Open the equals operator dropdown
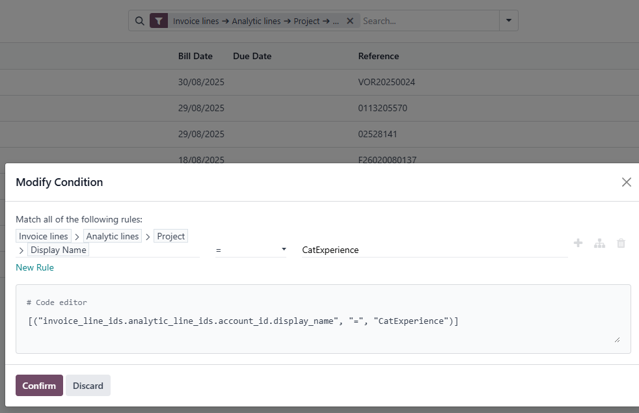The width and height of the screenshot is (639, 413). tap(251, 250)
